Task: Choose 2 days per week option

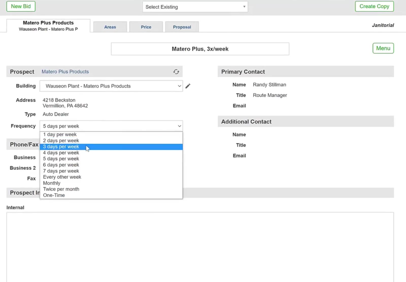Action: click(x=111, y=140)
